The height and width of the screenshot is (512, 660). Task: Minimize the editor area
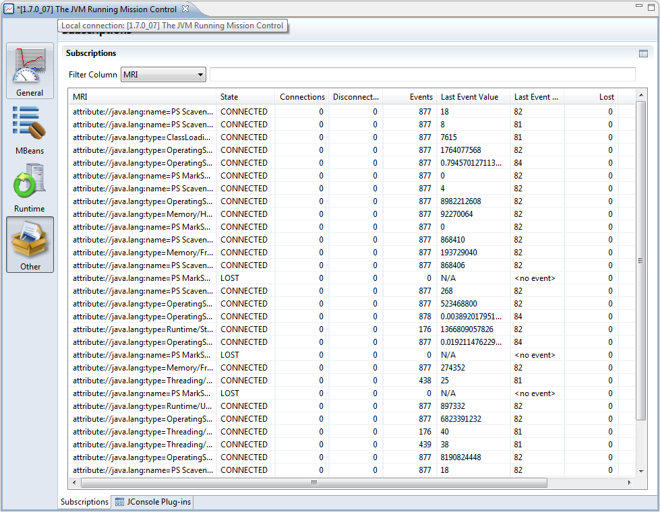click(x=639, y=6)
